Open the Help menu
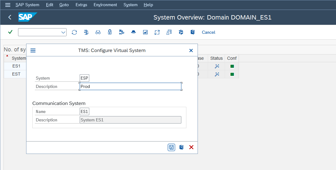336x170 pixels. point(148,5)
